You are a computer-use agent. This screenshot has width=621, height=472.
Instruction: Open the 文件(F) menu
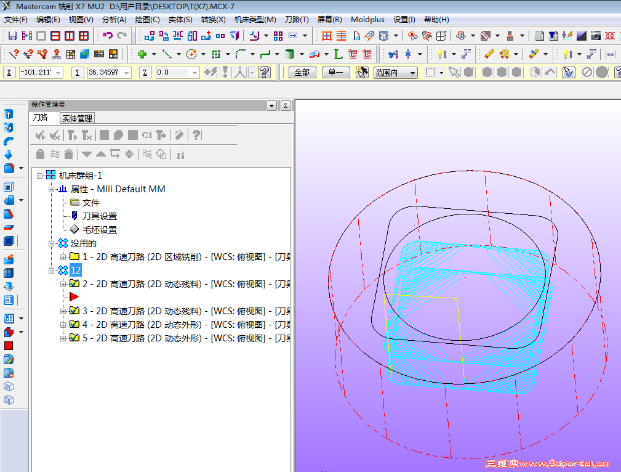point(16,20)
